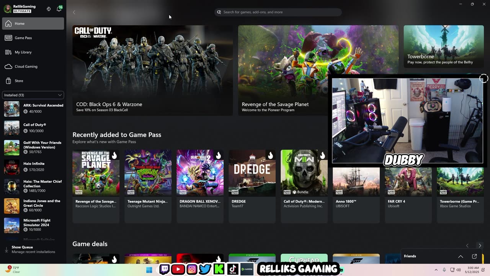The height and width of the screenshot is (276, 490).
Task: Open the Recently added to Game Pass heading
Action: 117,135
